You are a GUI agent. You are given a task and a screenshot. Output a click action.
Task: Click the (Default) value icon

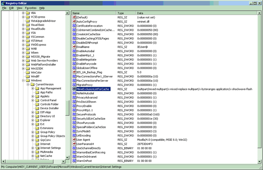pos(74,17)
